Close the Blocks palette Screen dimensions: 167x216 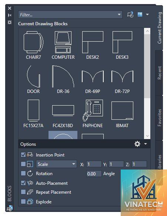pos(10,8)
